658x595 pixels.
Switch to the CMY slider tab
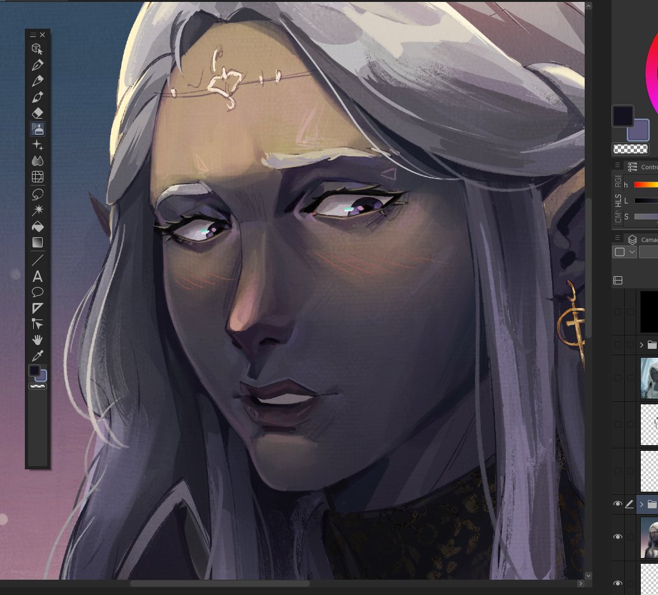tap(618, 217)
